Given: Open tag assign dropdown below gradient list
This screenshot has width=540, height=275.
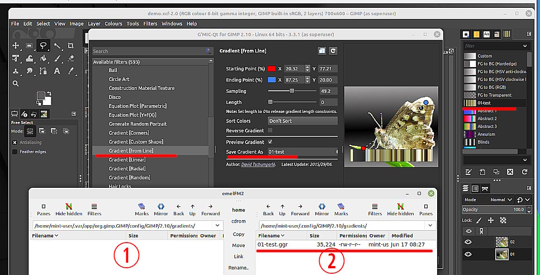Looking at the screenshot, I should point(525,160).
